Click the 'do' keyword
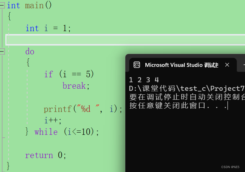Viewport: 245px width, 172px height. coord(30,51)
